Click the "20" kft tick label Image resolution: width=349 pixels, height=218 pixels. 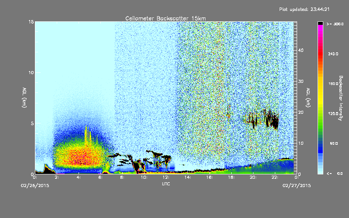pos(301,112)
